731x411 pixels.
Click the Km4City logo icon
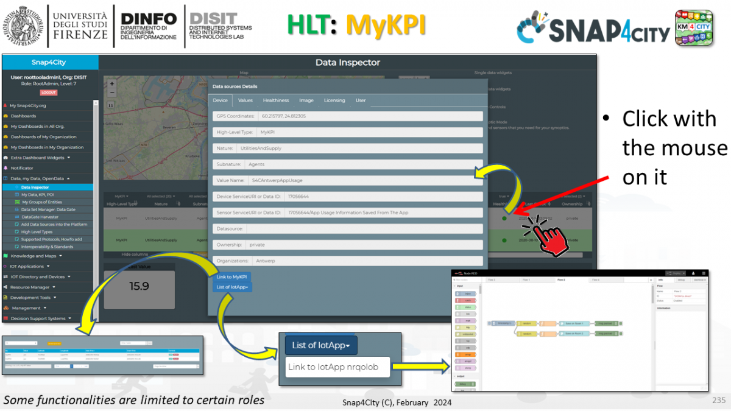[694, 27]
